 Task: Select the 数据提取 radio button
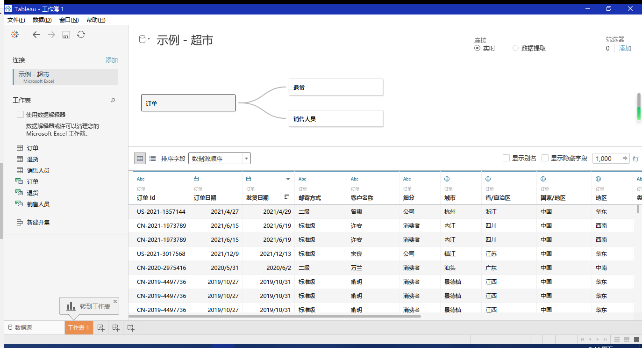tap(515, 48)
